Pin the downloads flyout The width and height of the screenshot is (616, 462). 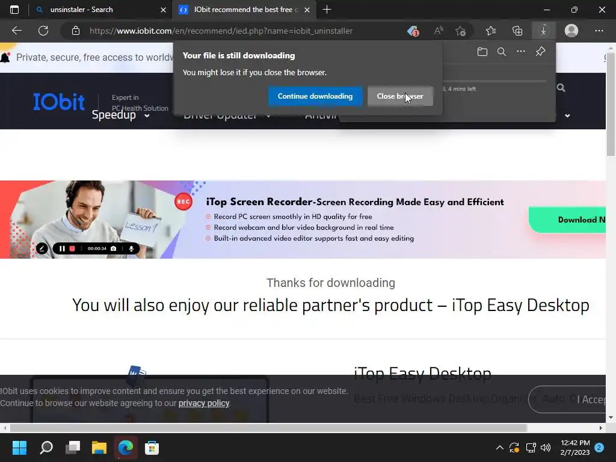tap(541, 52)
